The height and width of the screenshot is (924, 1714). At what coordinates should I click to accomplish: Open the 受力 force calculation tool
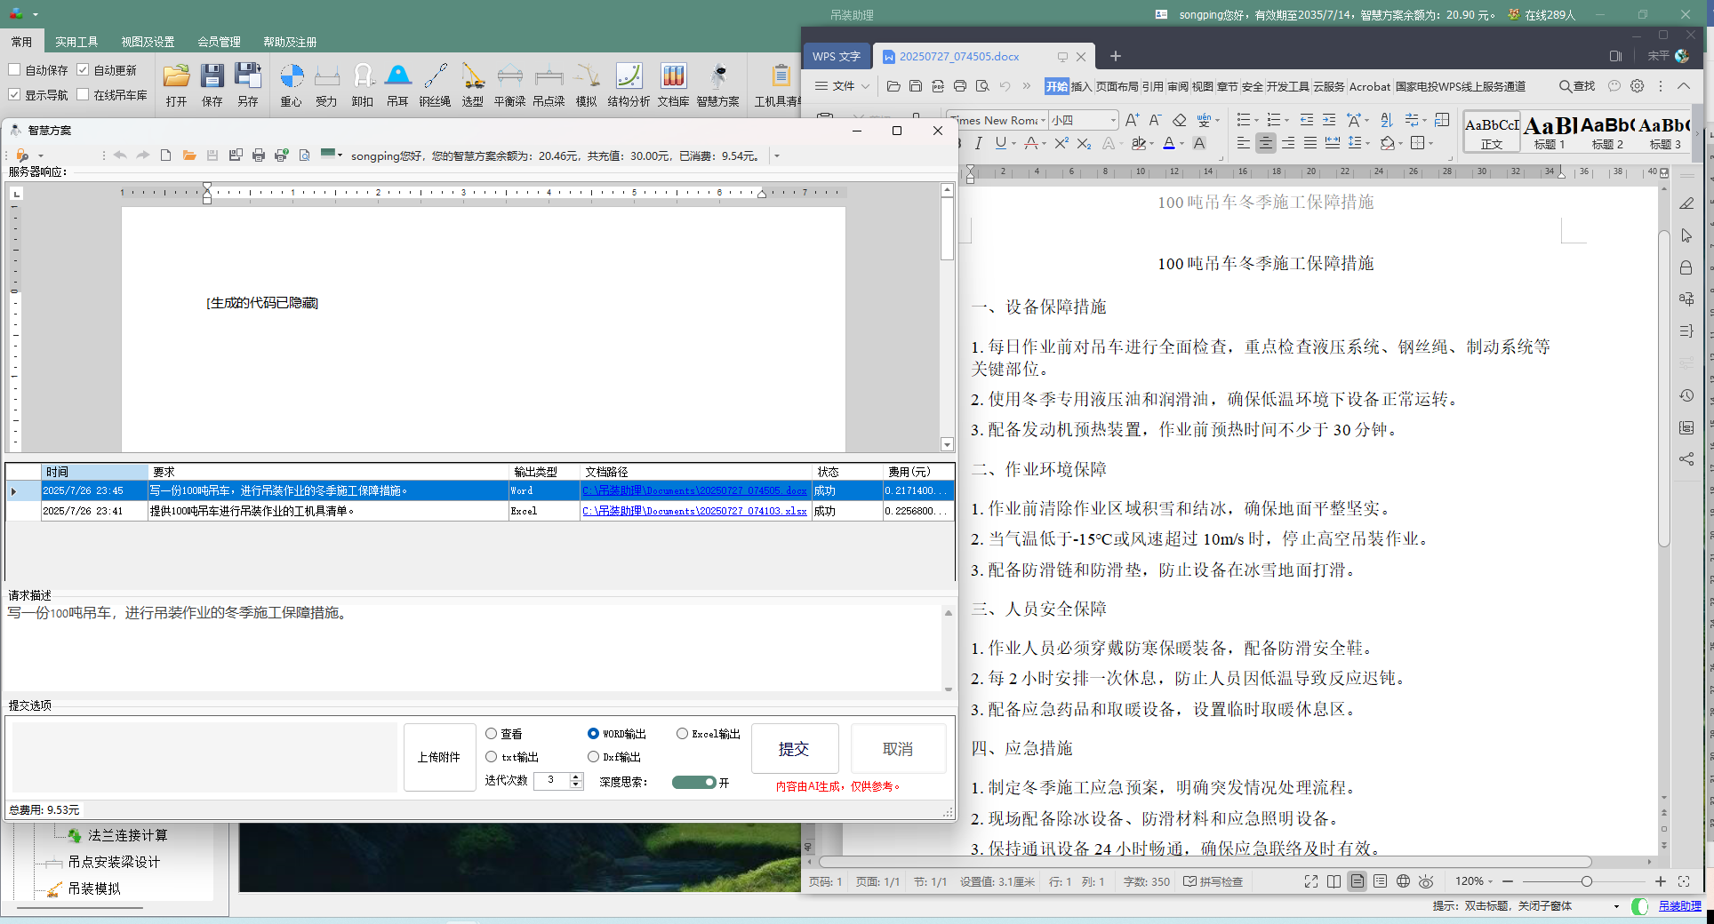tap(326, 85)
